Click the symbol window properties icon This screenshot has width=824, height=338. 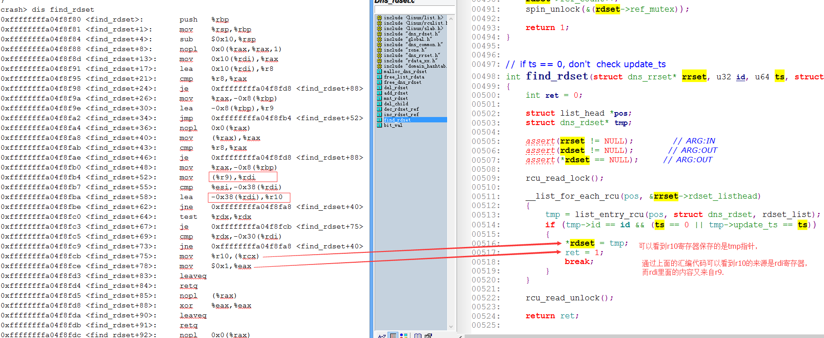click(428, 336)
